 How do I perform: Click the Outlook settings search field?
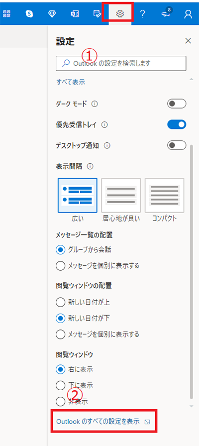coord(121,63)
